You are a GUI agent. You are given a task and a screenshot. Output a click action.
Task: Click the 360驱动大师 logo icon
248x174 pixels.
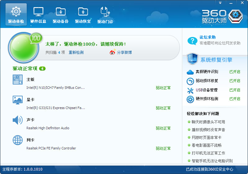[x=236, y=16]
